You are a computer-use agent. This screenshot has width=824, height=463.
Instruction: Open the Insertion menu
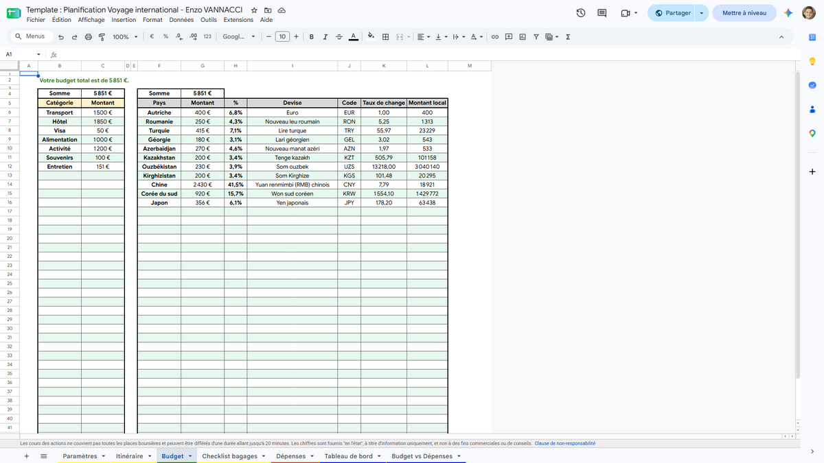pos(124,20)
